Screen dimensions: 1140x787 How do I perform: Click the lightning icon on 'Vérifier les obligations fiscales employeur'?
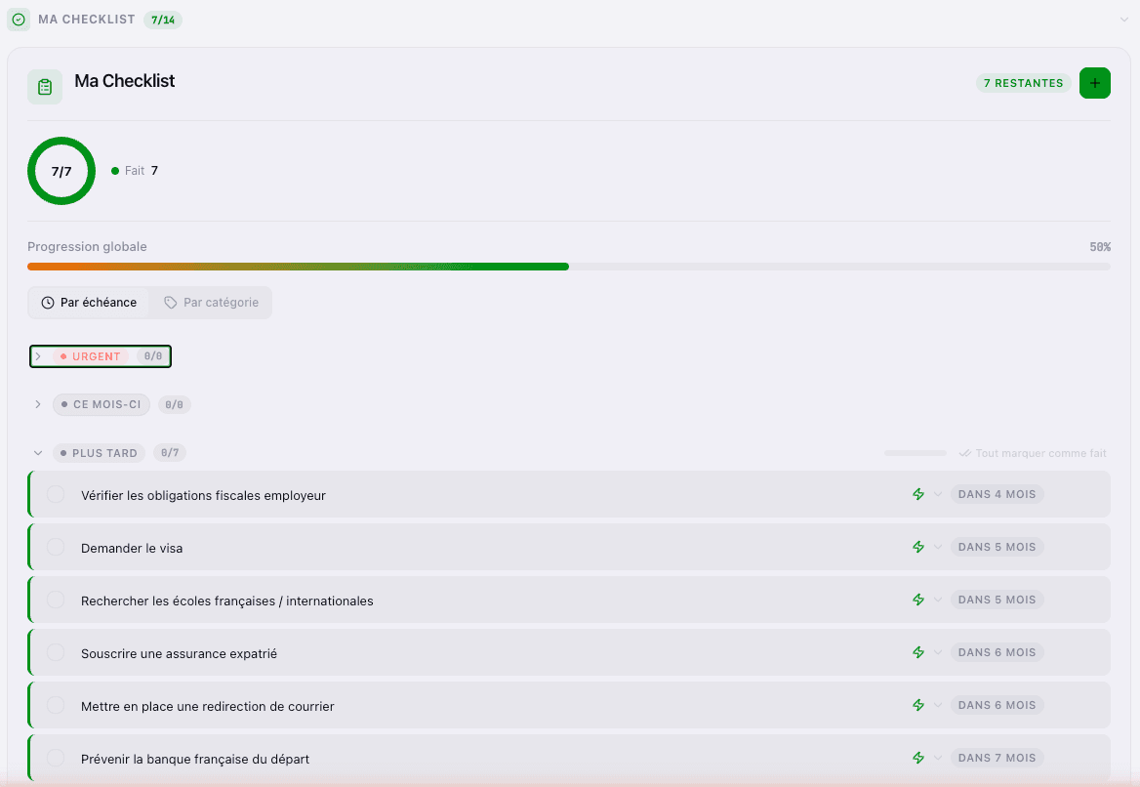tap(917, 494)
